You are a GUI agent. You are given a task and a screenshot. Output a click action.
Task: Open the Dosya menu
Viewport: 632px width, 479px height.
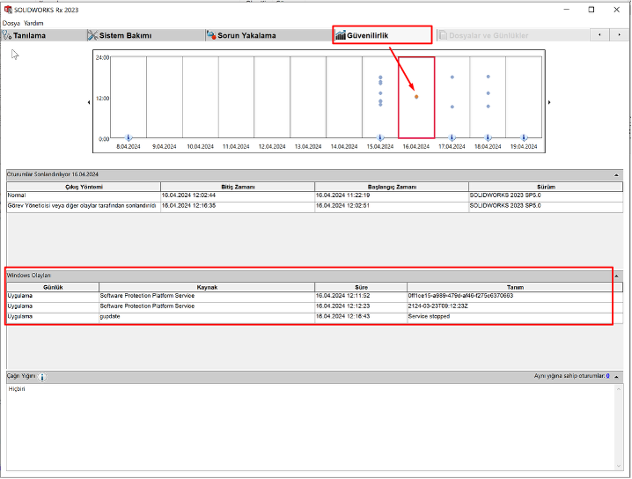pyautogui.click(x=11, y=23)
